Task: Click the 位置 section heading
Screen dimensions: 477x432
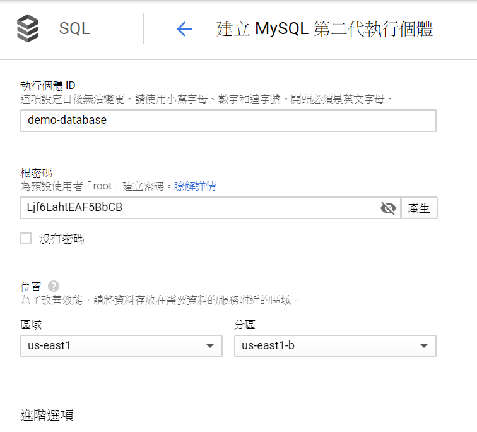Action: pyautogui.click(x=31, y=287)
